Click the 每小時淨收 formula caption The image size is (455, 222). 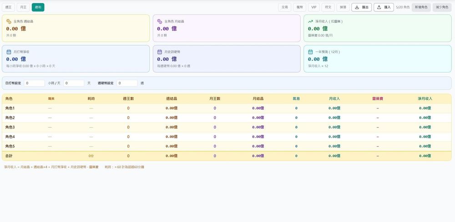click(30, 66)
